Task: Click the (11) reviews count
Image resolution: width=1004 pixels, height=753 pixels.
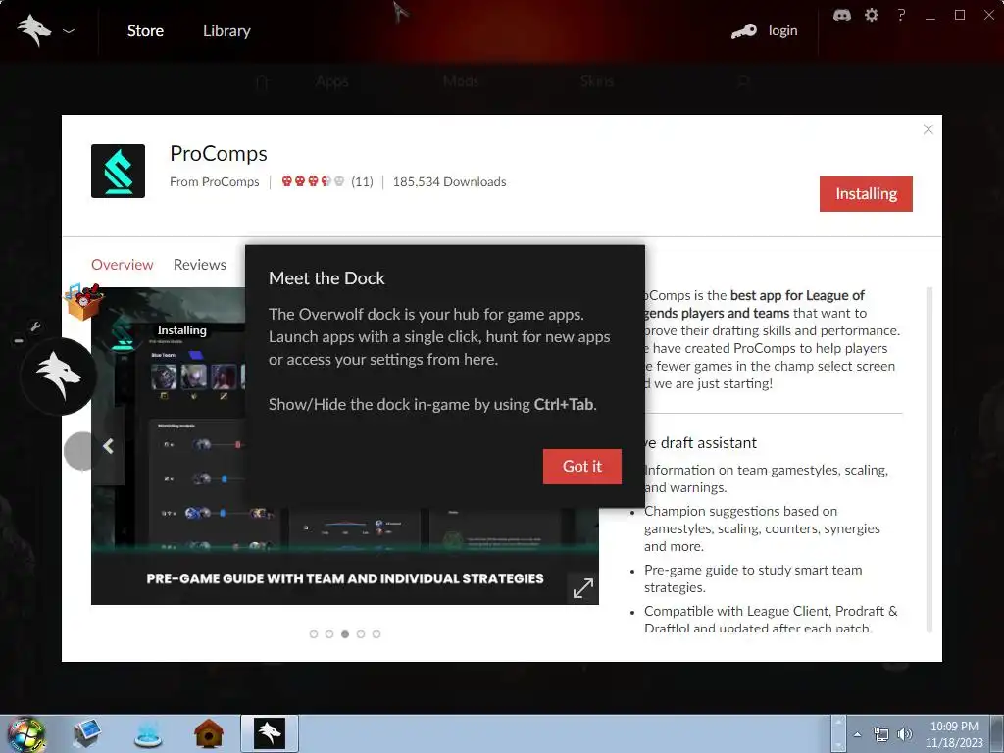Action: pos(362,181)
